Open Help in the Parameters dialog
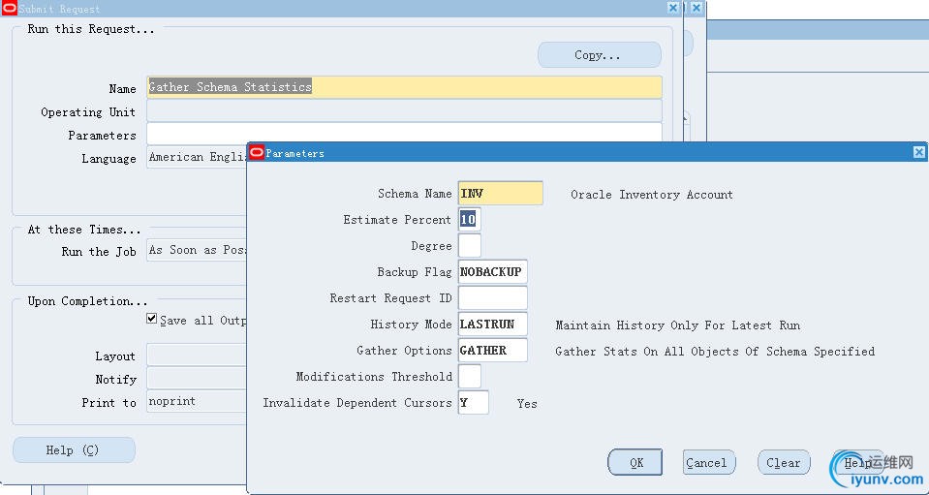 858,462
